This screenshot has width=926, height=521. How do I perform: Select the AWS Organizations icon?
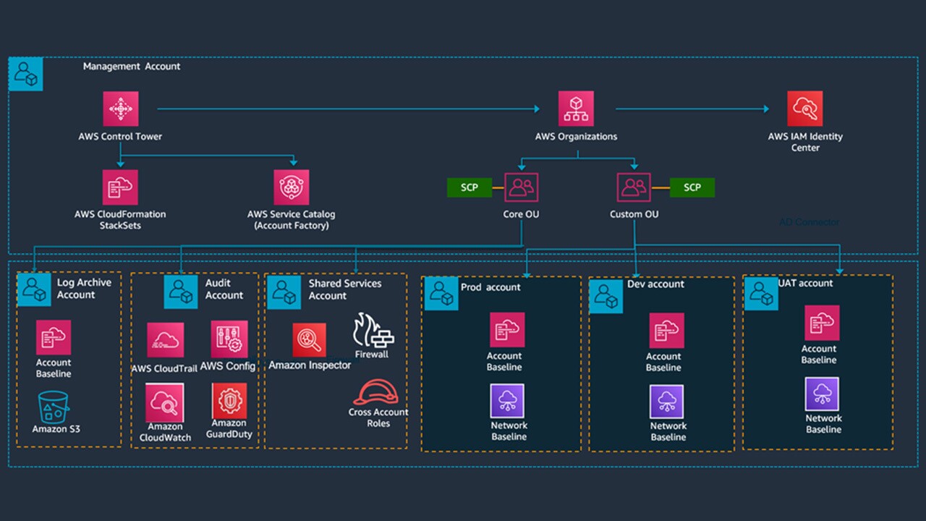click(x=576, y=109)
